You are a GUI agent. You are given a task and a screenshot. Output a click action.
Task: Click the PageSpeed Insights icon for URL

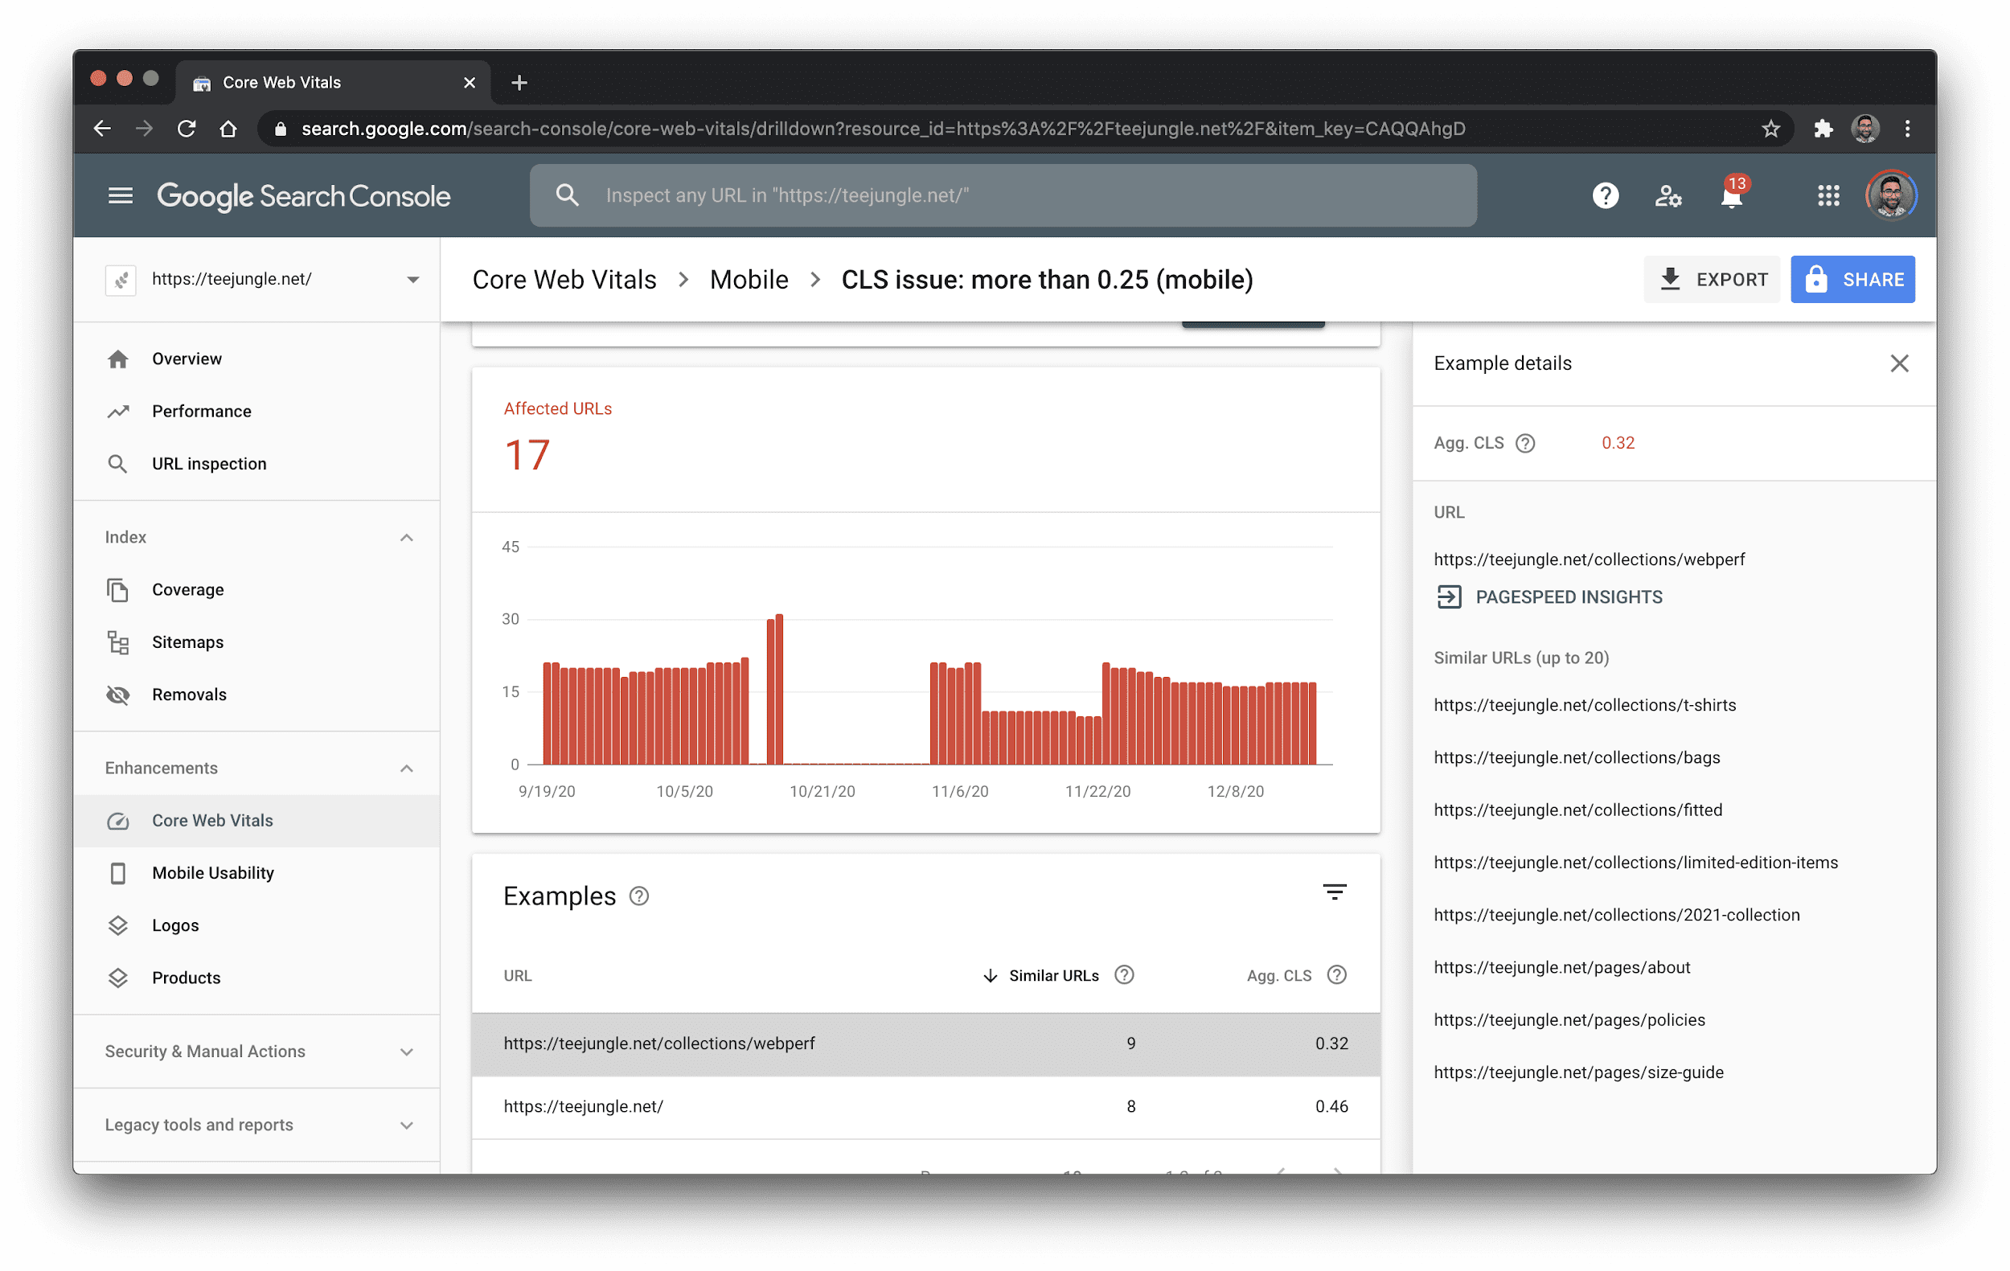(1450, 596)
